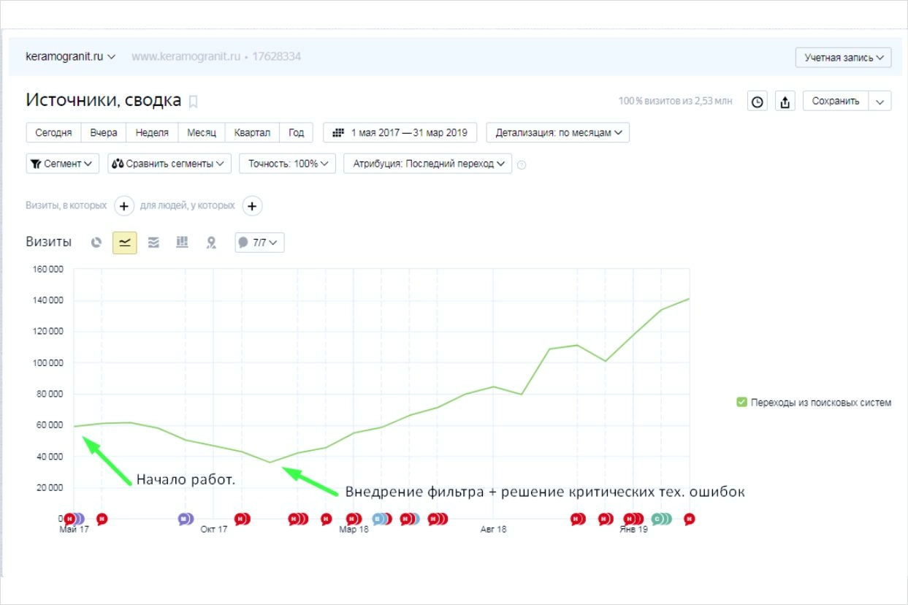Open Детализация: по месяцам dropdown
The height and width of the screenshot is (605, 908).
coord(558,133)
